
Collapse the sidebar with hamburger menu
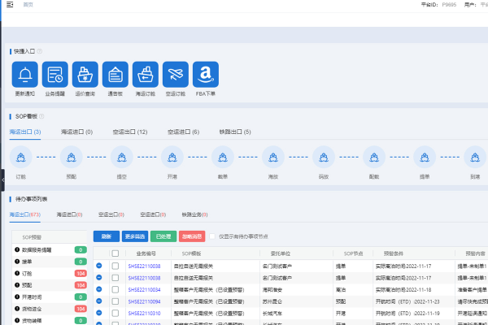[x=9, y=4]
